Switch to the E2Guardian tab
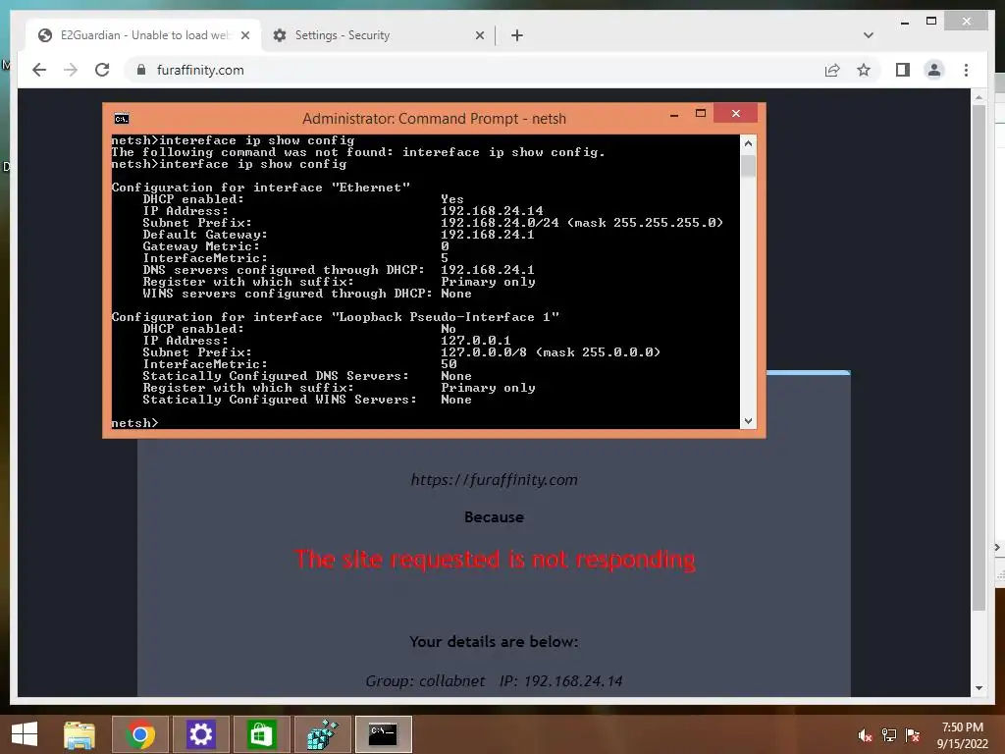The image size is (1005, 754). 144,35
